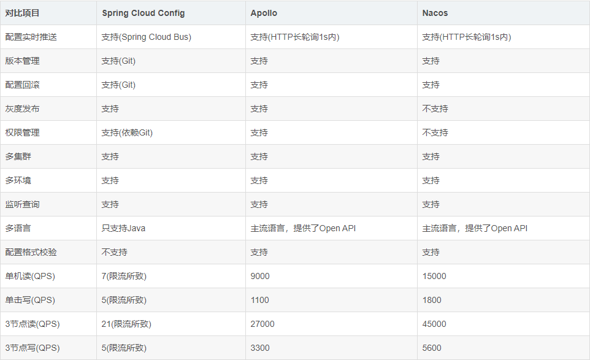
Task: Select the '多集群' row label
Action: pyautogui.click(x=18, y=156)
